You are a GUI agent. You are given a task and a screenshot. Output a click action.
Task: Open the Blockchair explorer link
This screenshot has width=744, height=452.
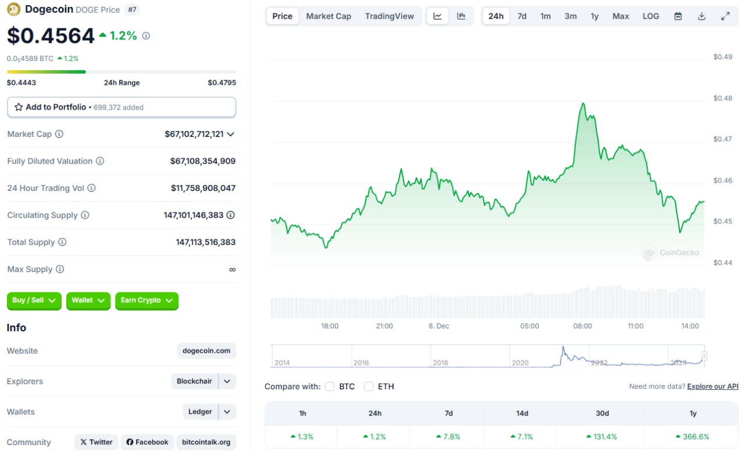(195, 381)
